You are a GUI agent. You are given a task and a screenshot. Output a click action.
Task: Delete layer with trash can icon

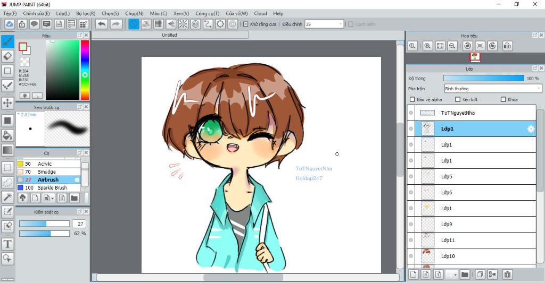pos(507,275)
